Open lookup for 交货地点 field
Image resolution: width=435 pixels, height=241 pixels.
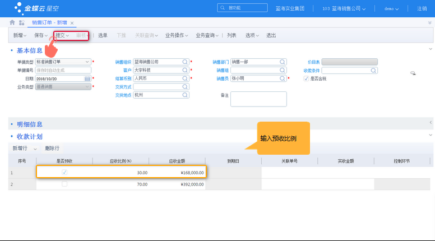pos(185,95)
